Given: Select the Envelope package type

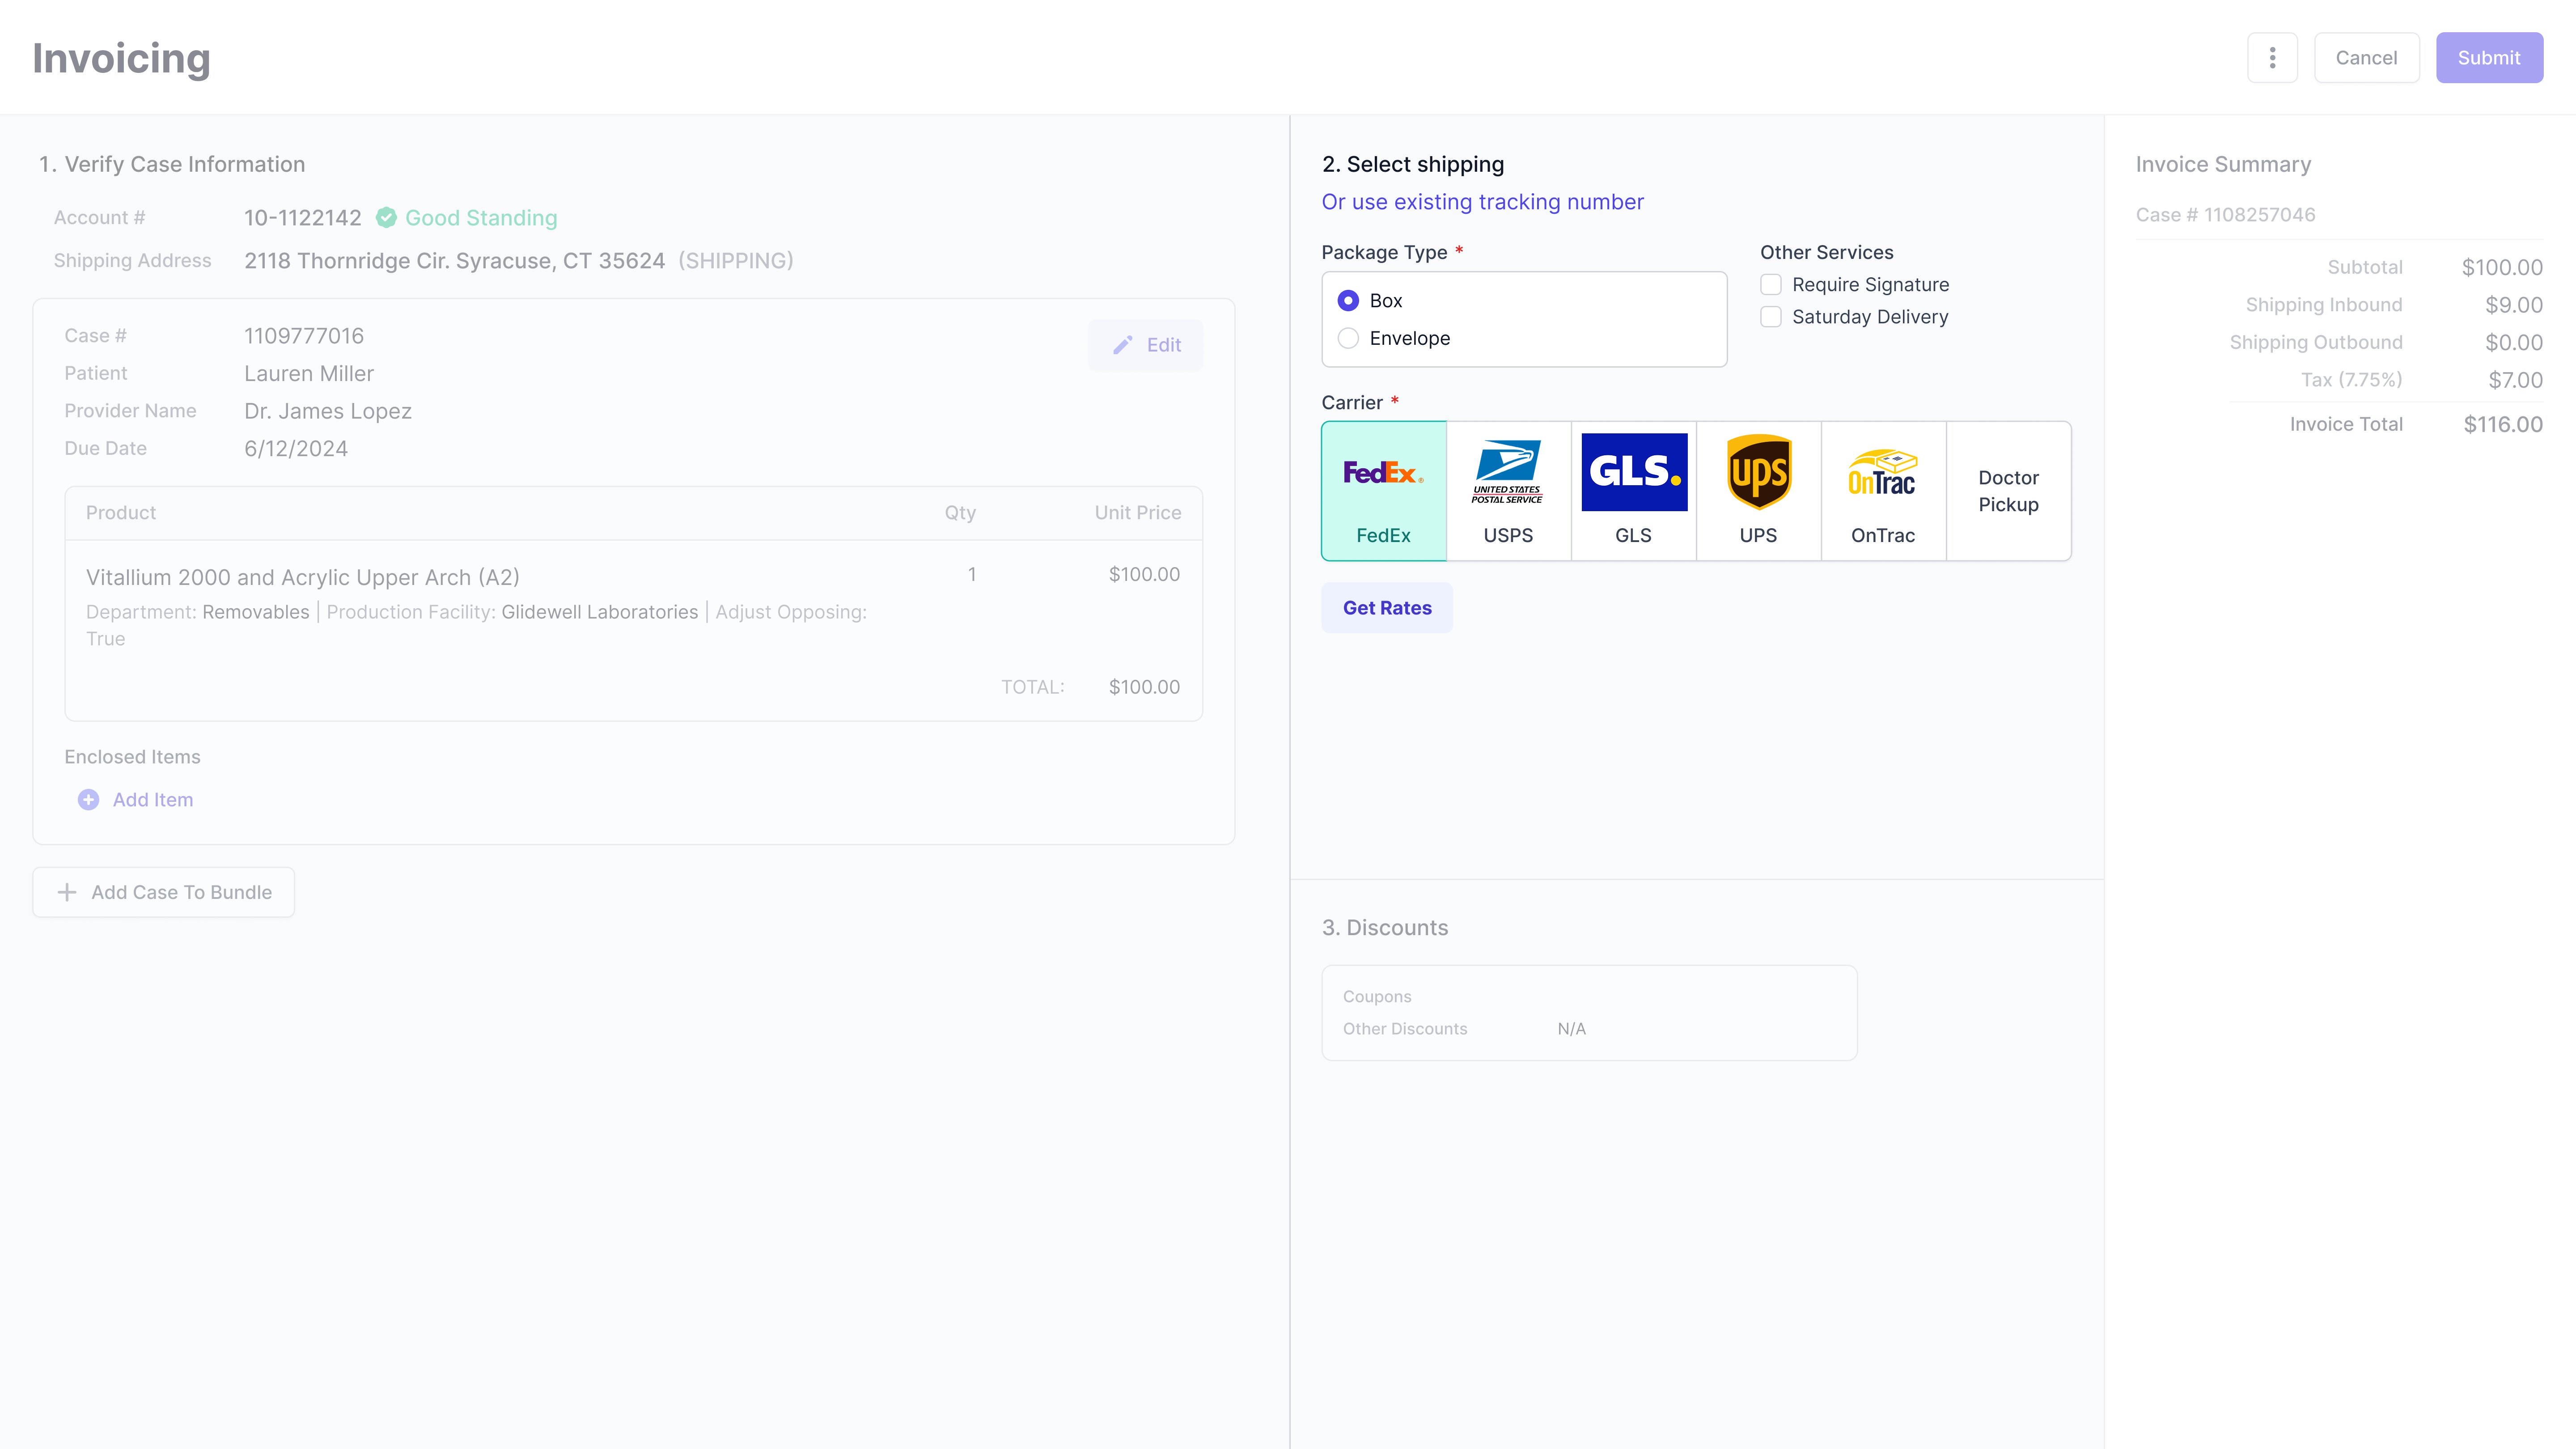Looking at the screenshot, I should tap(1348, 338).
